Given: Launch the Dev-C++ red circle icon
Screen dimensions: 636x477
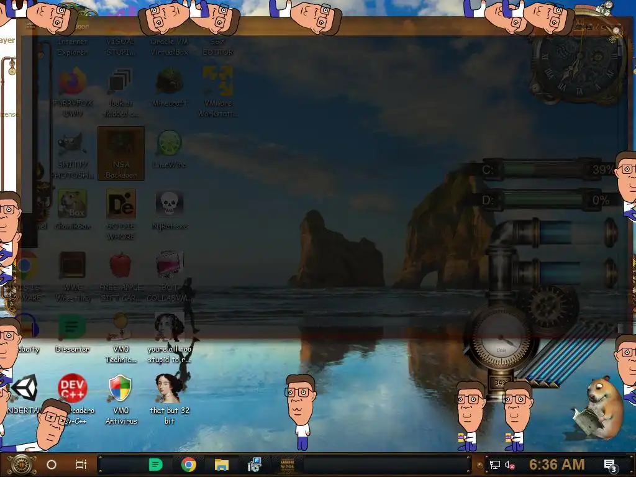Looking at the screenshot, I should 72,388.
